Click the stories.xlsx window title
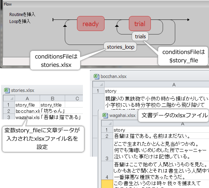The height and width of the screenshot is (188, 209). point(23,90)
